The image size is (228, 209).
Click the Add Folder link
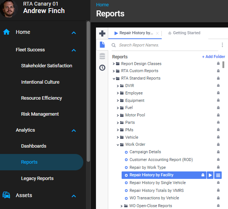(x=213, y=57)
